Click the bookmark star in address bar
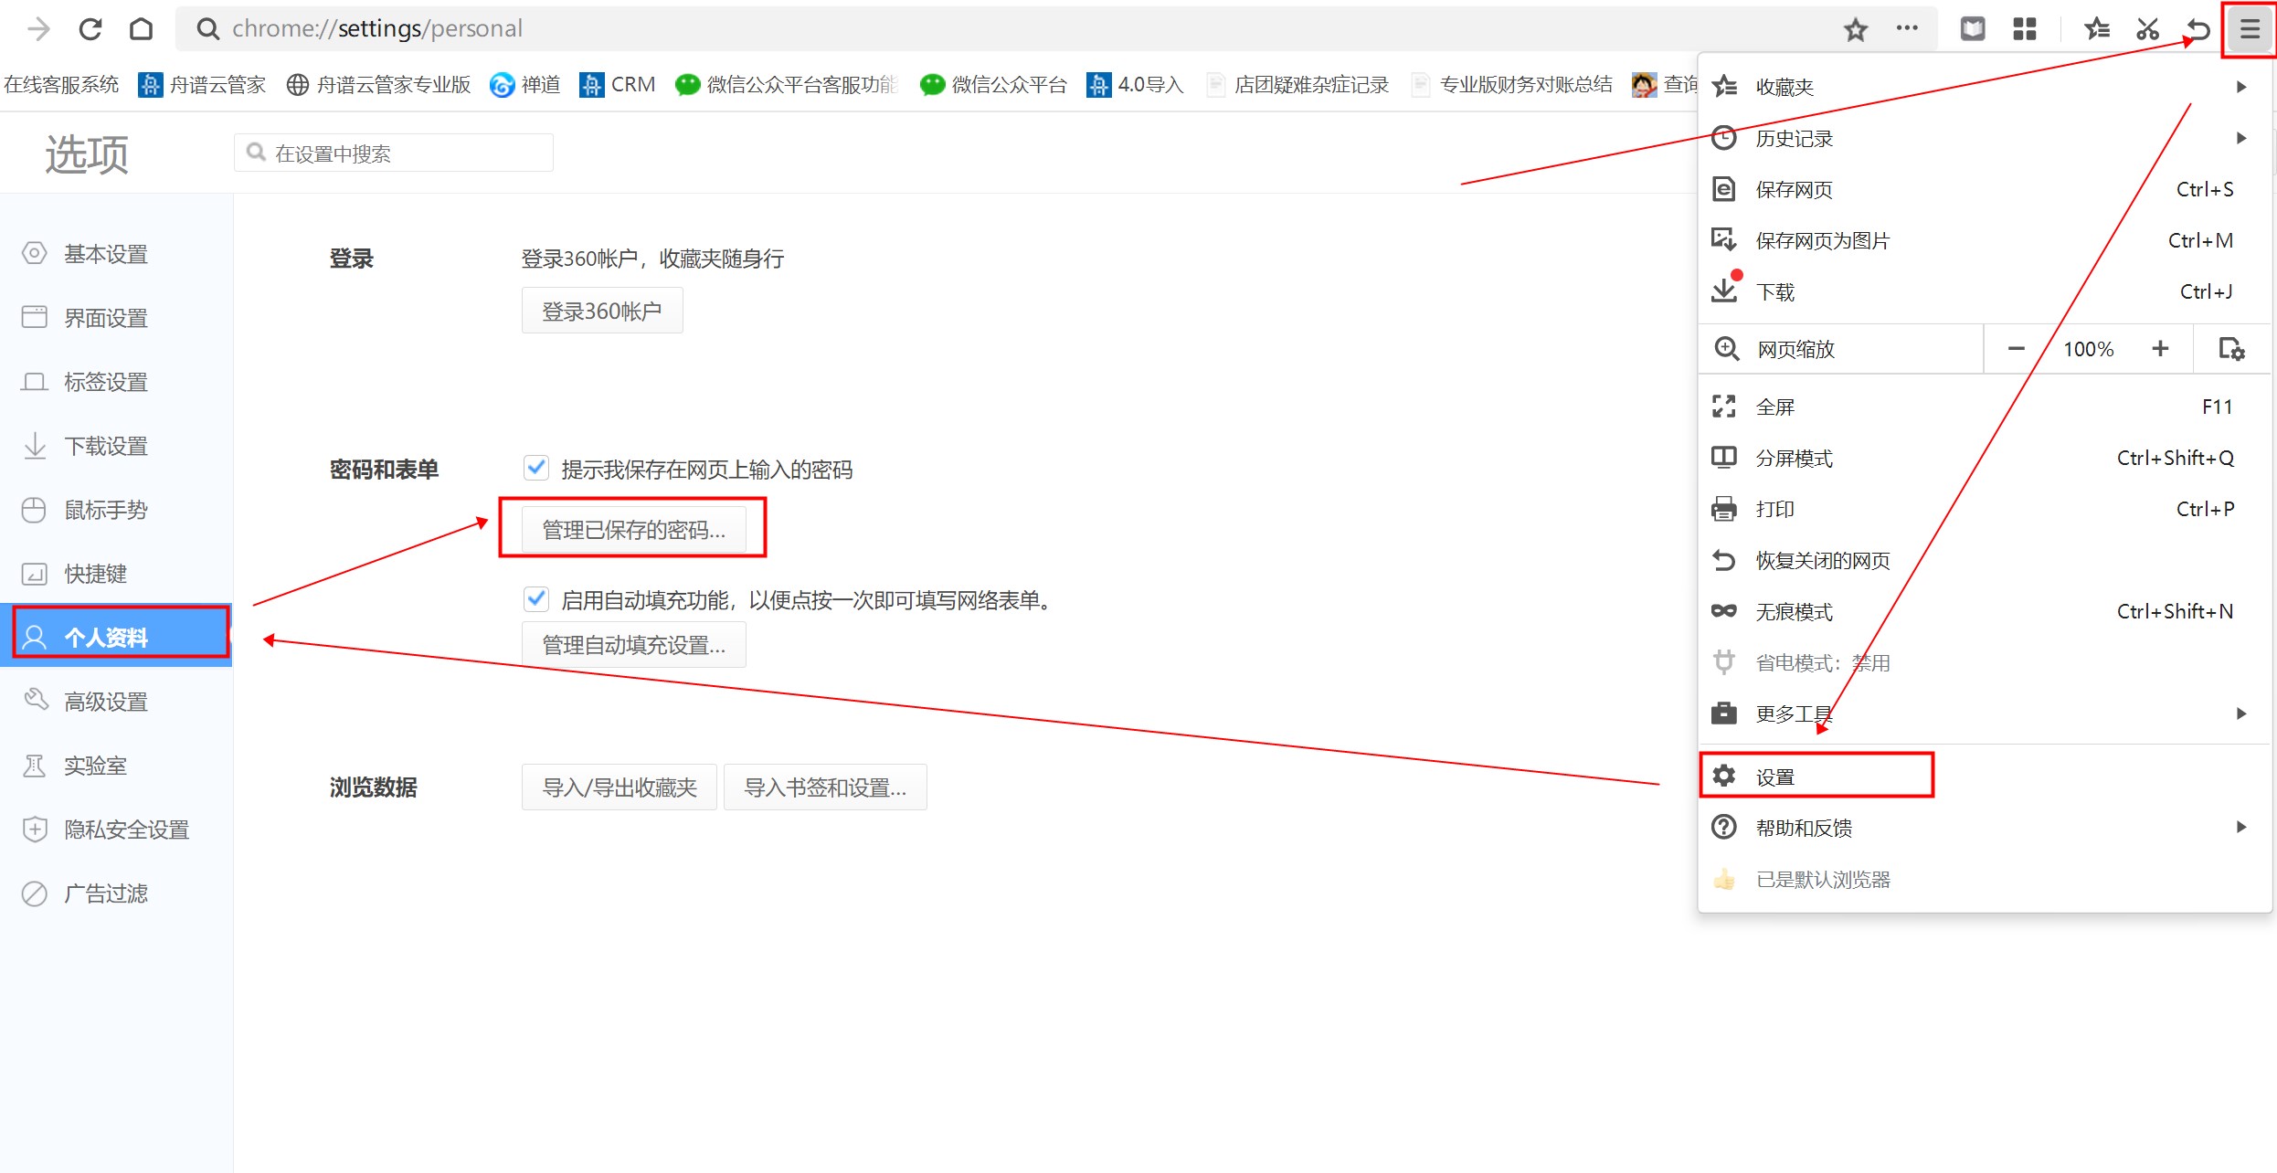The height and width of the screenshot is (1173, 2277). click(x=1855, y=29)
